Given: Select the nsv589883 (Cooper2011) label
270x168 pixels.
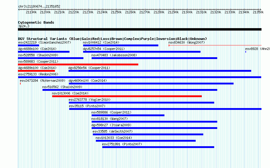Looking at the screenshot, I should coord(38,61).
